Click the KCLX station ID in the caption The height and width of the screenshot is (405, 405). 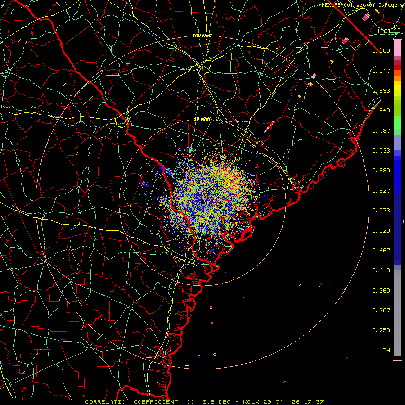(252, 402)
